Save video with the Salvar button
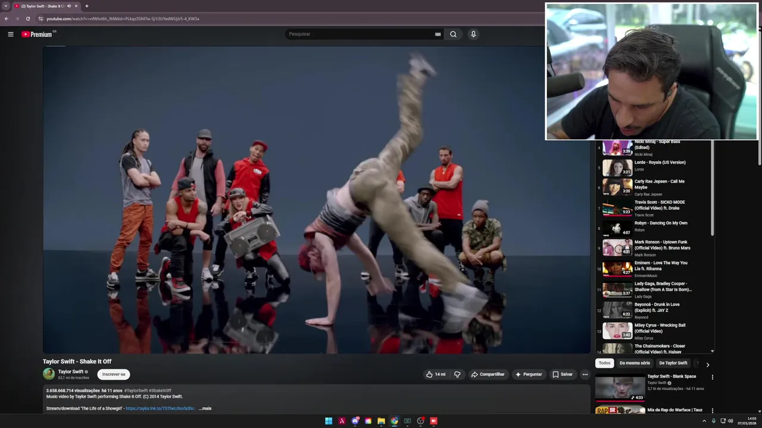The image size is (762, 428). (562, 374)
